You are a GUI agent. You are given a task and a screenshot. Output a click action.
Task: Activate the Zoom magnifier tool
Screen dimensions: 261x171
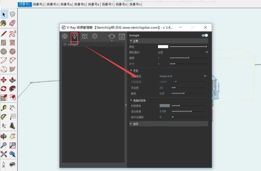(x=3, y=145)
